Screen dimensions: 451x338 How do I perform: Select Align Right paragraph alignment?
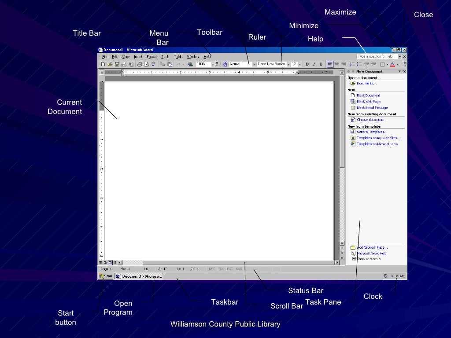[x=344, y=64]
